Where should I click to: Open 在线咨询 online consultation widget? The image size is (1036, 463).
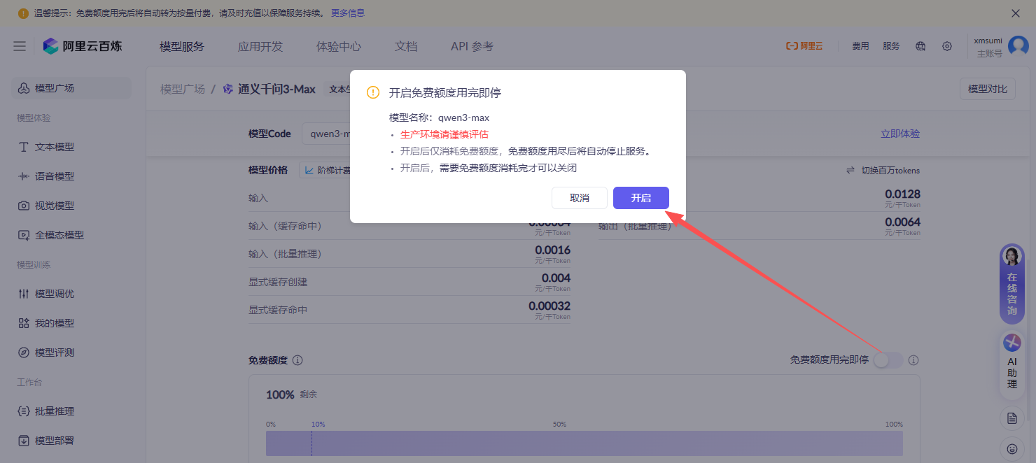click(x=1012, y=284)
